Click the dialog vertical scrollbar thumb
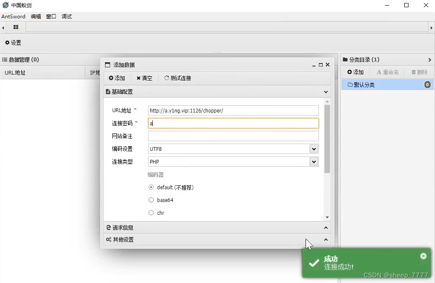The image size is (435, 283). point(327,139)
